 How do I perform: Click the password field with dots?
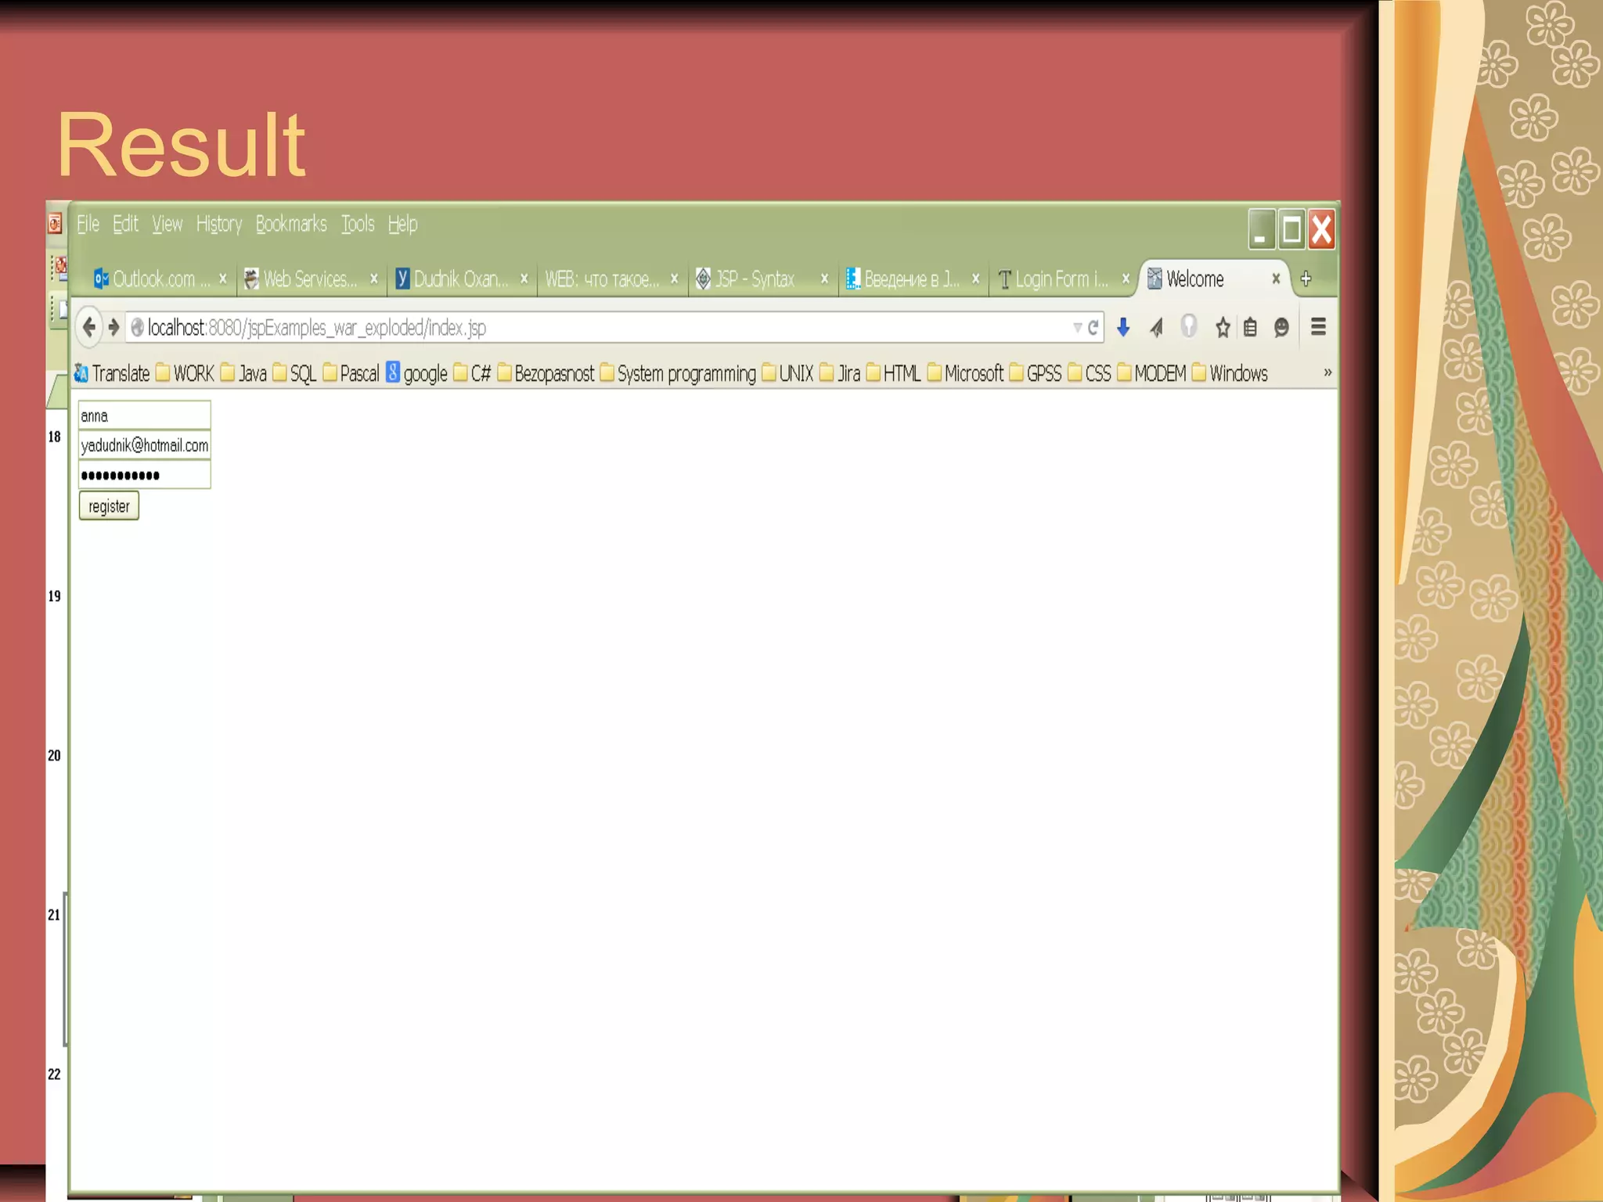pyautogui.click(x=144, y=474)
